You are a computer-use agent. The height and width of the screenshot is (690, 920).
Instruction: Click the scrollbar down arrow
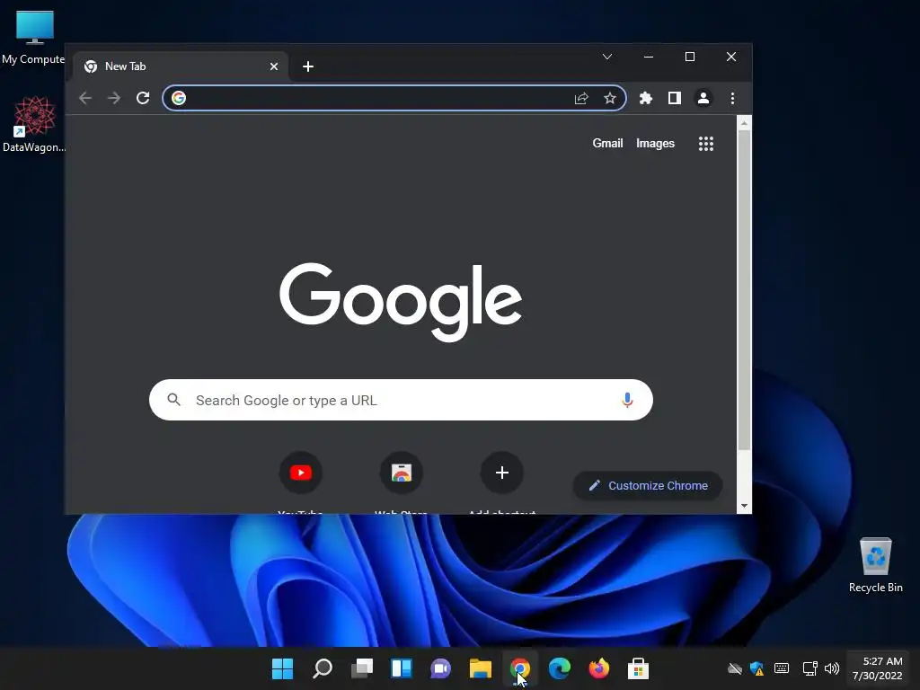click(x=744, y=506)
